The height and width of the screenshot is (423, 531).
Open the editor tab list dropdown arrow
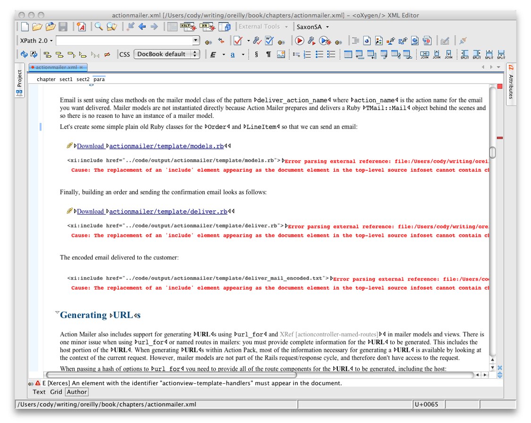[x=498, y=67]
